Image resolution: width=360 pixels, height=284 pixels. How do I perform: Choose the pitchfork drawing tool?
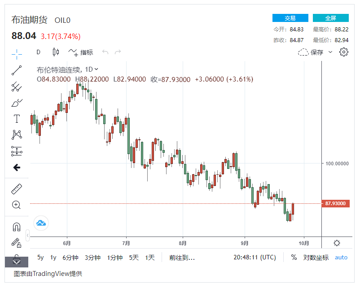pos(17,86)
